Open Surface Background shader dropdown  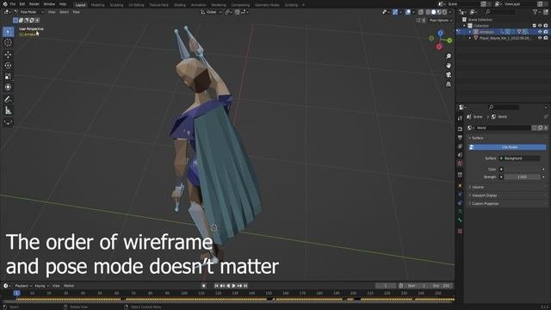(520, 158)
